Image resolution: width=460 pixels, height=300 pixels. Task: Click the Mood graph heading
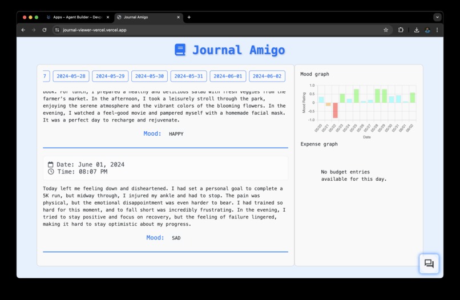pyautogui.click(x=314, y=74)
